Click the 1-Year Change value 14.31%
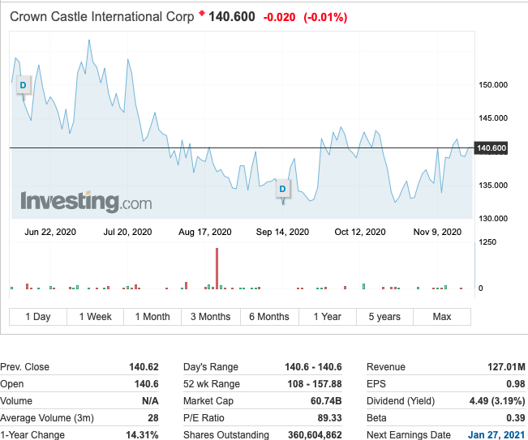 coord(142,435)
